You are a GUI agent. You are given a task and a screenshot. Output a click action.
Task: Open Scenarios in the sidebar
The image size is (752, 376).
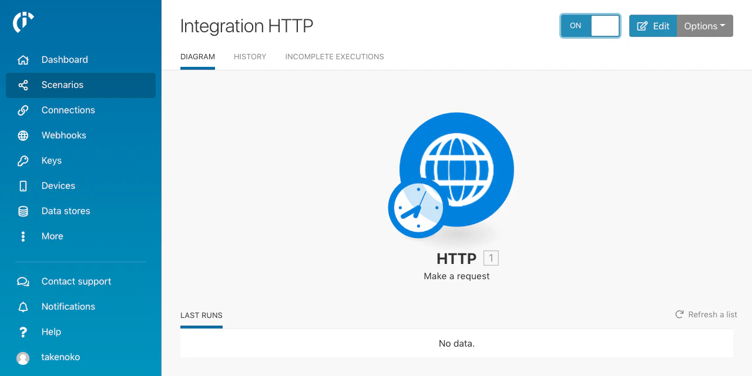click(x=80, y=85)
